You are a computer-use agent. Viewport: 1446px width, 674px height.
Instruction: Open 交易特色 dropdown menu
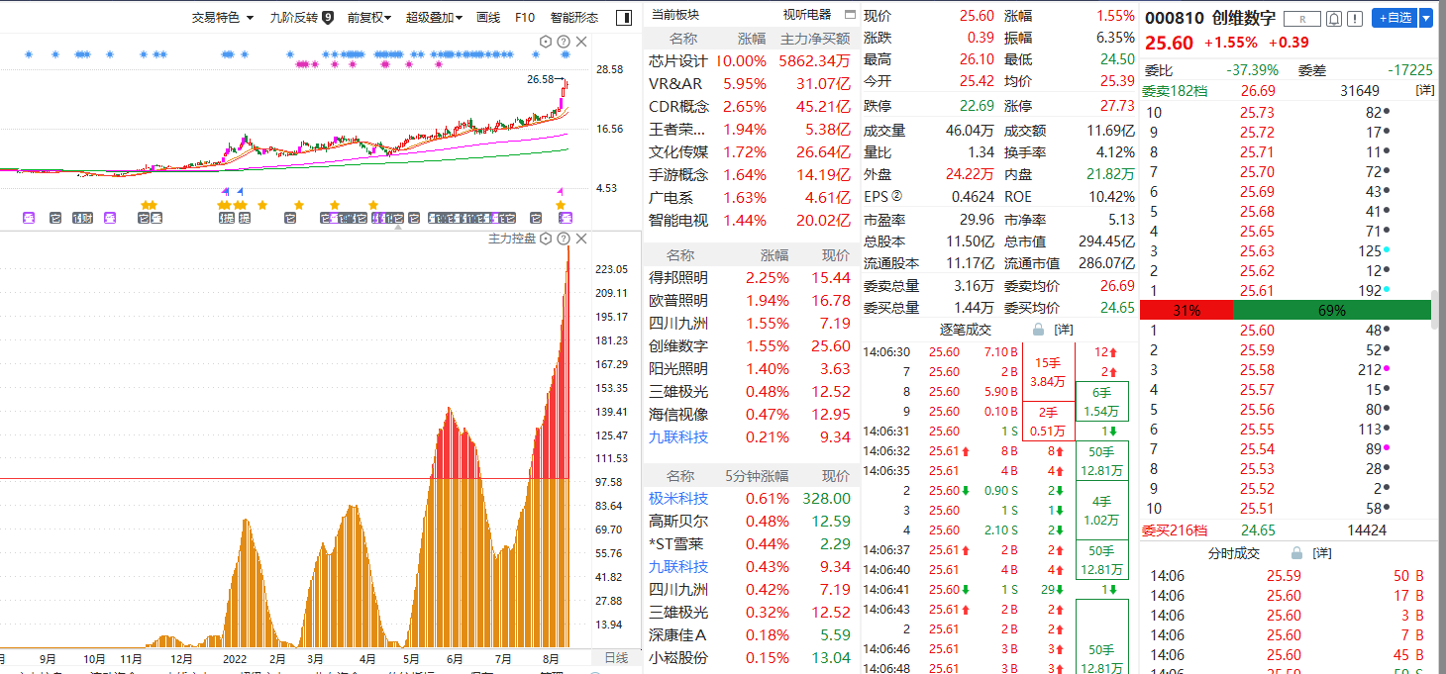[x=223, y=17]
